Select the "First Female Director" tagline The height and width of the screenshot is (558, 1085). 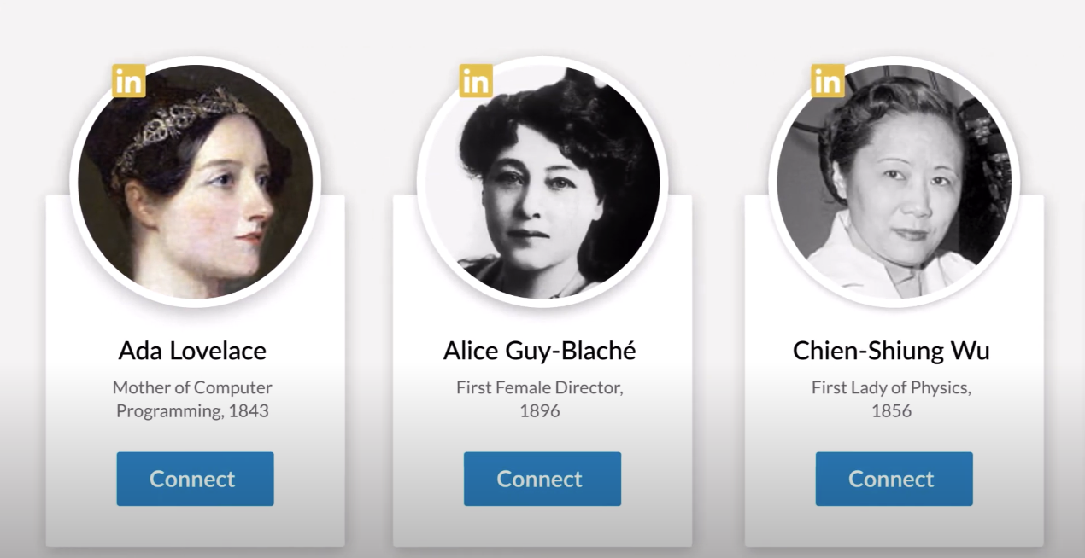pos(539,387)
